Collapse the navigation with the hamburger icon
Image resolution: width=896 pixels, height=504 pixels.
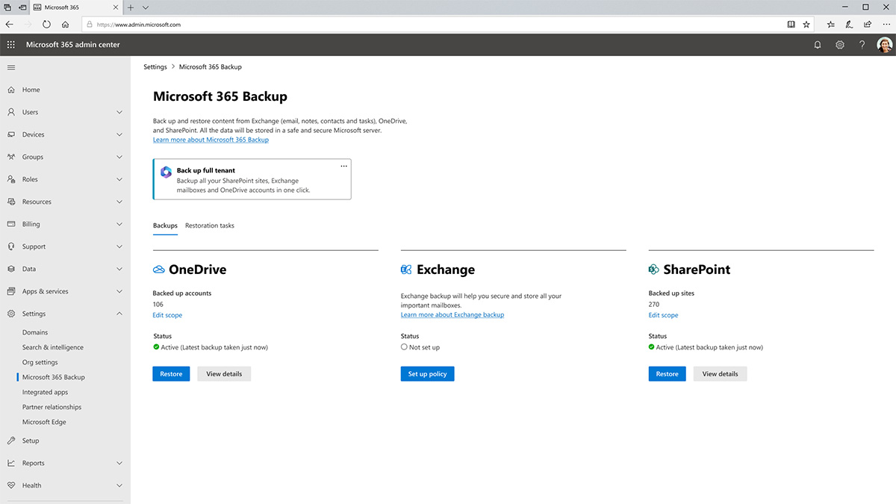[x=10, y=67]
